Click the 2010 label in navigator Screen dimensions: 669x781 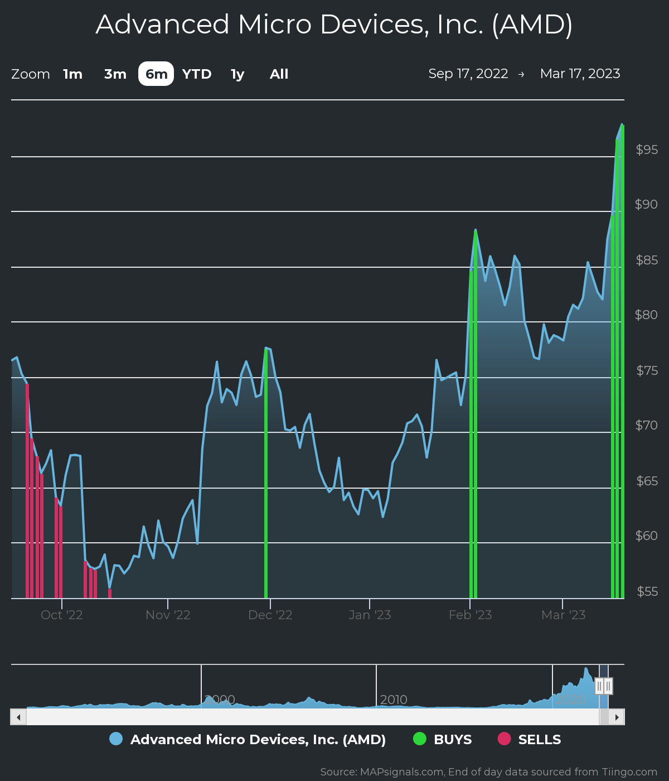coord(394,700)
